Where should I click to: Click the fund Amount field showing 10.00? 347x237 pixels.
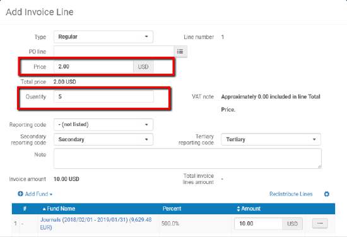pos(258,224)
